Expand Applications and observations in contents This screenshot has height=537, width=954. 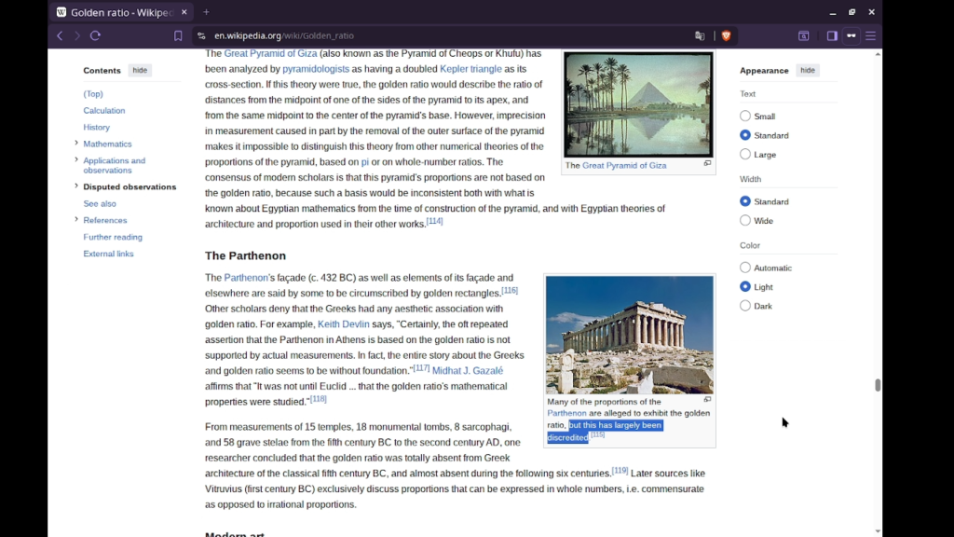[x=76, y=159]
